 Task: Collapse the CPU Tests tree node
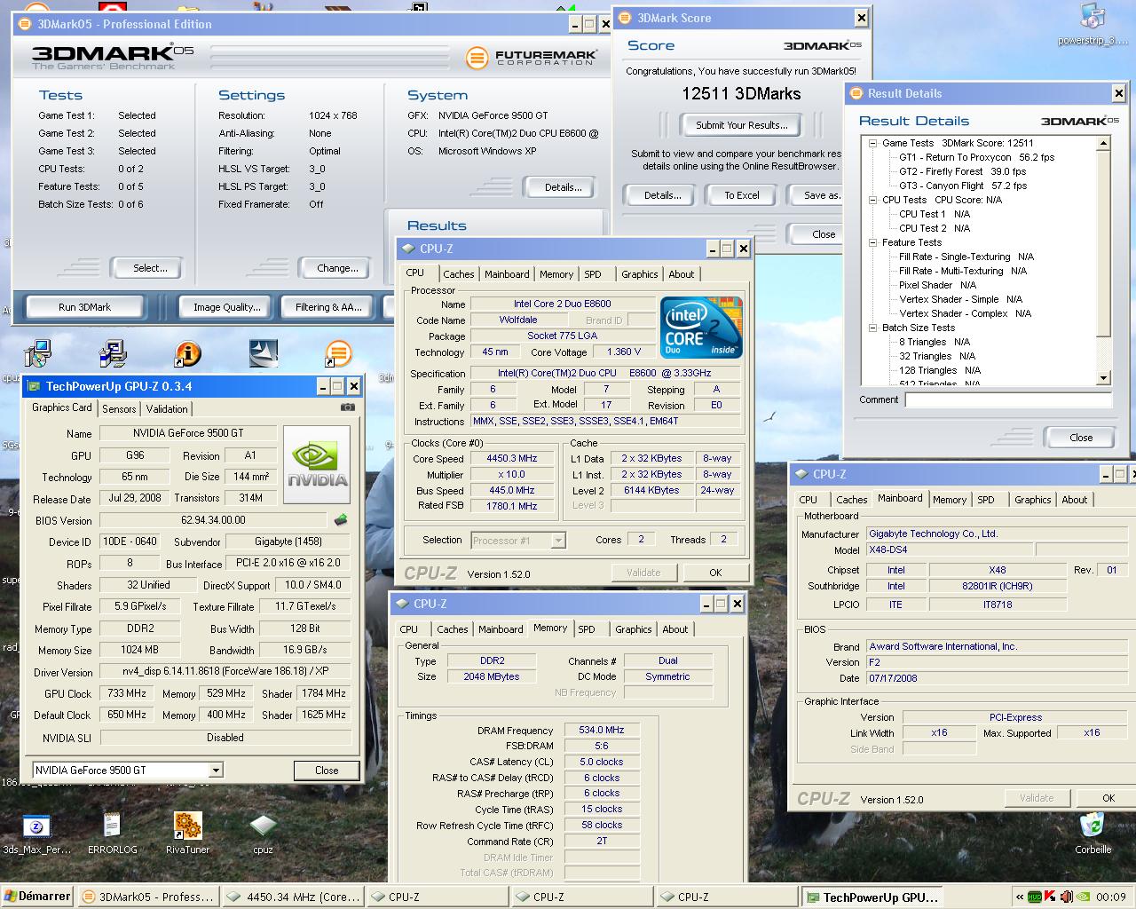(873, 200)
